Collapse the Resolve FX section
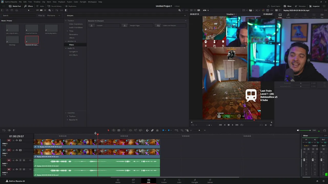Image resolution: width=328 pixels, height=184 pixels. pos(66,41)
